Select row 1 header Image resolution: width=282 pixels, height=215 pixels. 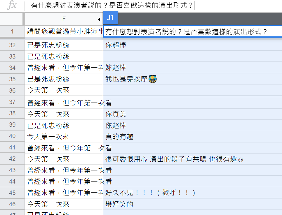click(12, 31)
